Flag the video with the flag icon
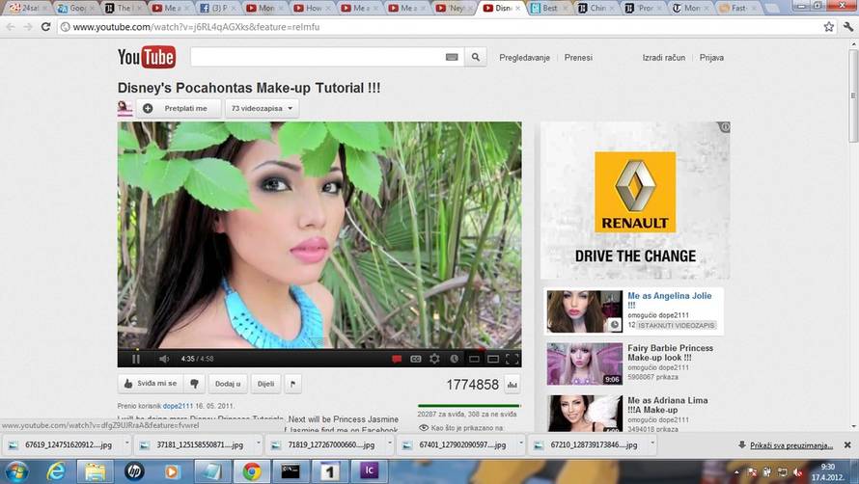The width and height of the screenshot is (859, 484). coord(293,384)
